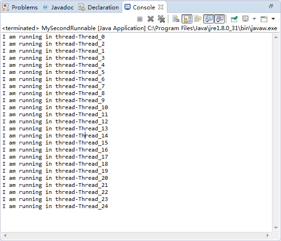281x241 pixels.
Task: Click the horizontal scrollbar right arrow
Action: [268, 235]
